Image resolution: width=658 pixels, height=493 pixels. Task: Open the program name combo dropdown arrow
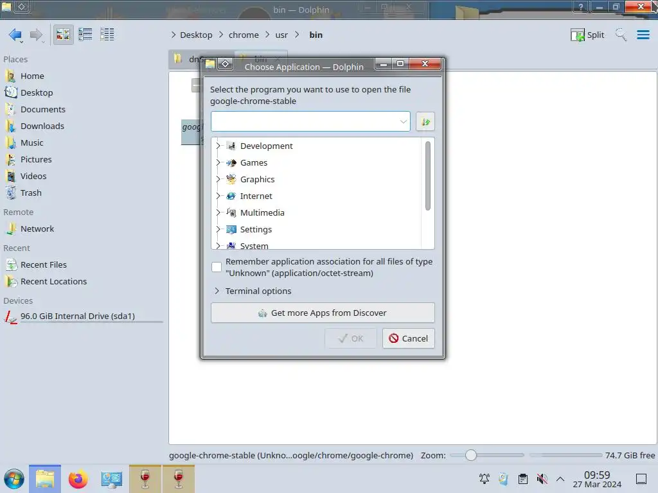click(x=403, y=121)
